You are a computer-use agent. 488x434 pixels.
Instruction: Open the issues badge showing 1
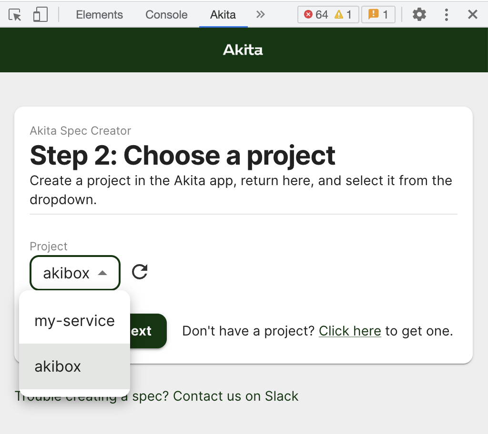(x=378, y=15)
